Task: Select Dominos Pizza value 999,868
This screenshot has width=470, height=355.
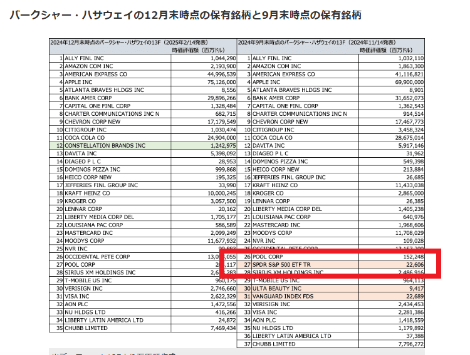Action: pyautogui.click(x=226, y=170)
